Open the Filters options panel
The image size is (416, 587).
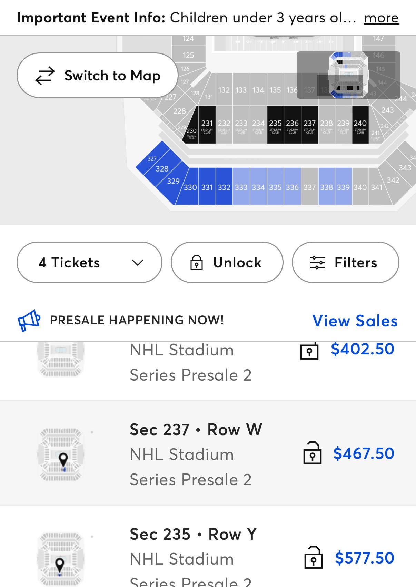pos(345,262)
